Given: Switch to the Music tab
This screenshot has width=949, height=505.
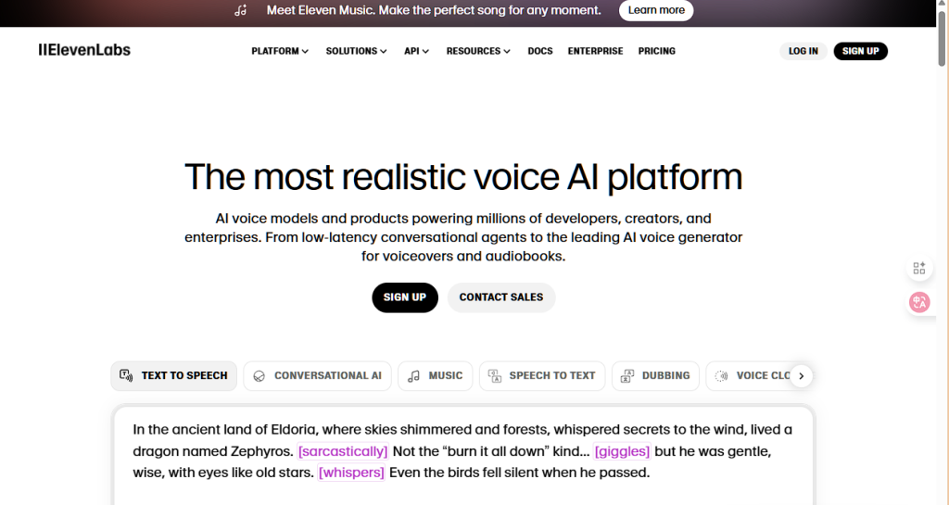Looking at the screenshot, I should pyautogui.click(x=436, y=375).
